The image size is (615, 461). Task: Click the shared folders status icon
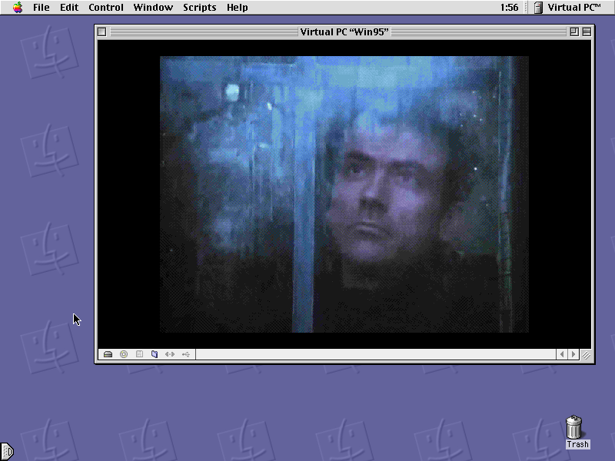155,354
